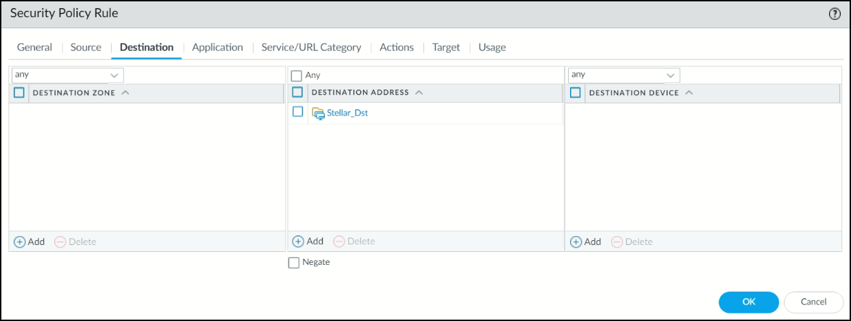Click the Add icon under Destination Address
The image size is (851, 321).
point(298,241)
